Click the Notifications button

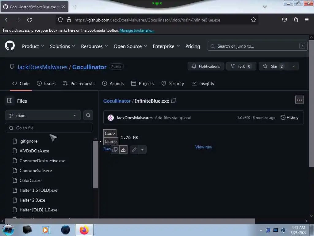pos(206,66)
